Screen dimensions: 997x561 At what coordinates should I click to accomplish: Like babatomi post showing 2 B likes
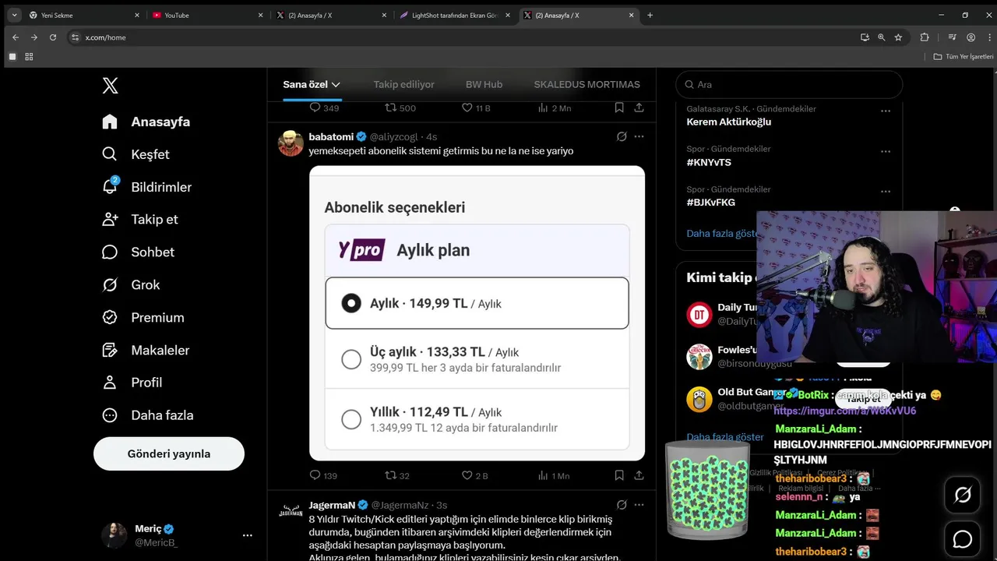475,475
